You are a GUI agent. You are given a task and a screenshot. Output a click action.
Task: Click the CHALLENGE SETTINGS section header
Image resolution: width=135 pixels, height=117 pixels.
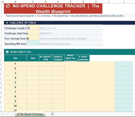click(x=69, y=23)
